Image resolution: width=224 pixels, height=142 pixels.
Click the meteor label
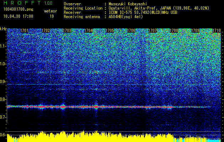(x=51, y=11)
